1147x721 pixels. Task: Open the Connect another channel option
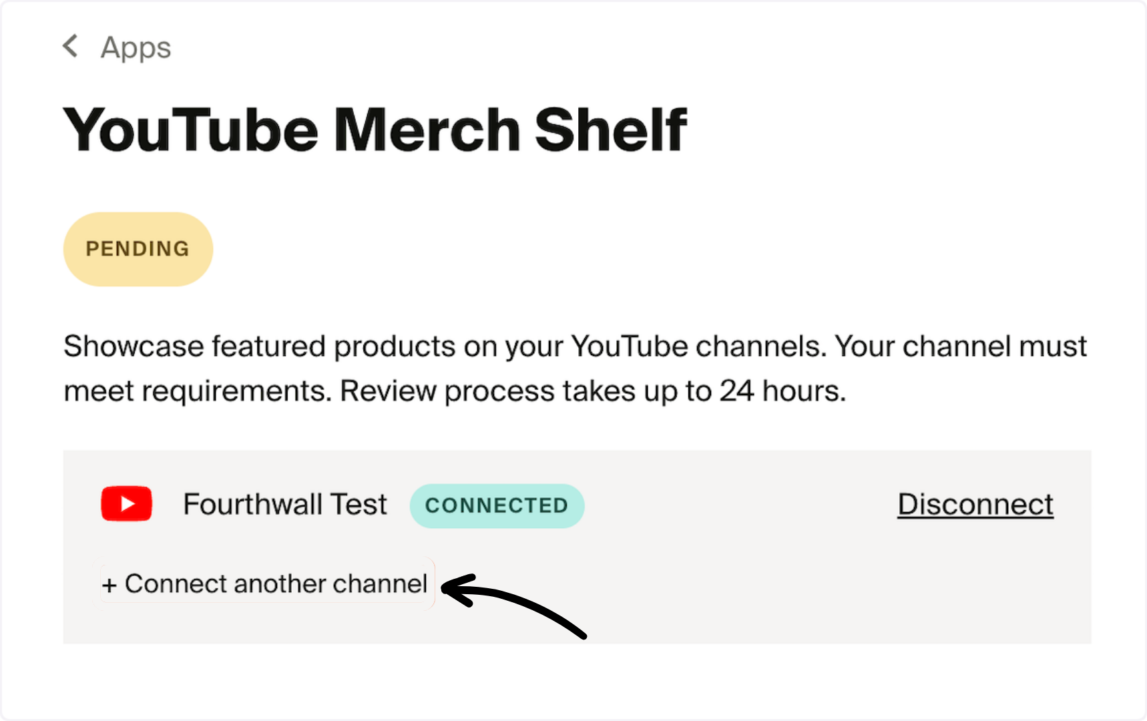pyautogui.click(x=266, y=583)
